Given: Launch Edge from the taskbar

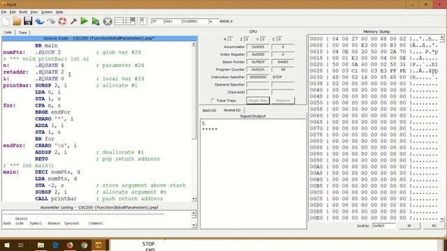Looking at the screenshot, I should [55, 245].
